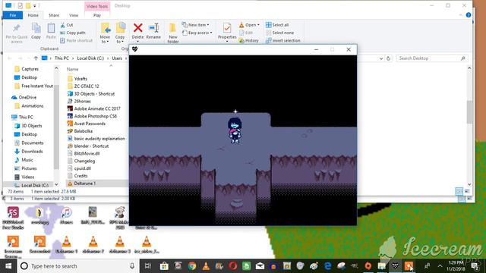Click the New folder icon
The image size is (486, 273).
[172, 28]
